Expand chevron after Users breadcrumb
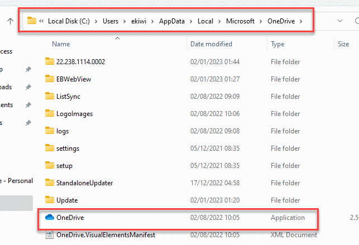Viewport: 359px width, 245px height. point(125,22)
